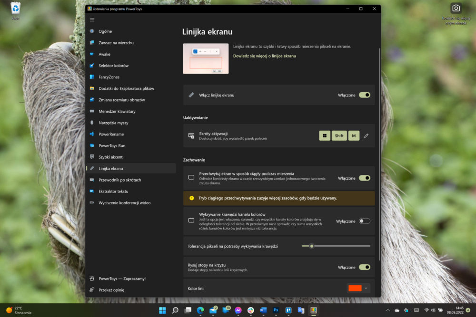Screen dimensions: 476x317
Task: Toggle continuous screen capture switch
Action: pyautogui.click(x=364, y=178)
